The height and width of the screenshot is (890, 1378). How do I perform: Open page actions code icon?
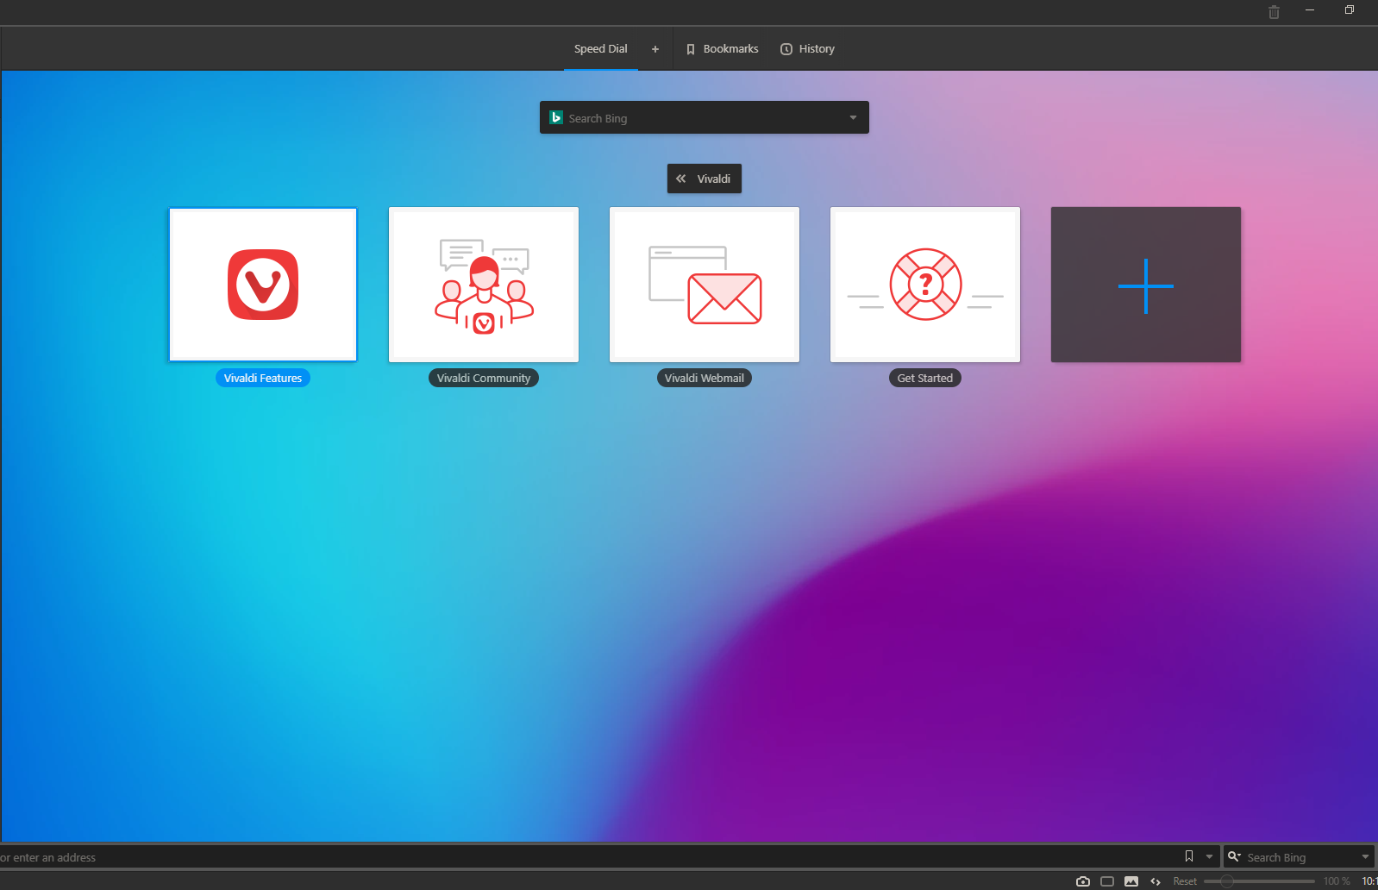1156,881
